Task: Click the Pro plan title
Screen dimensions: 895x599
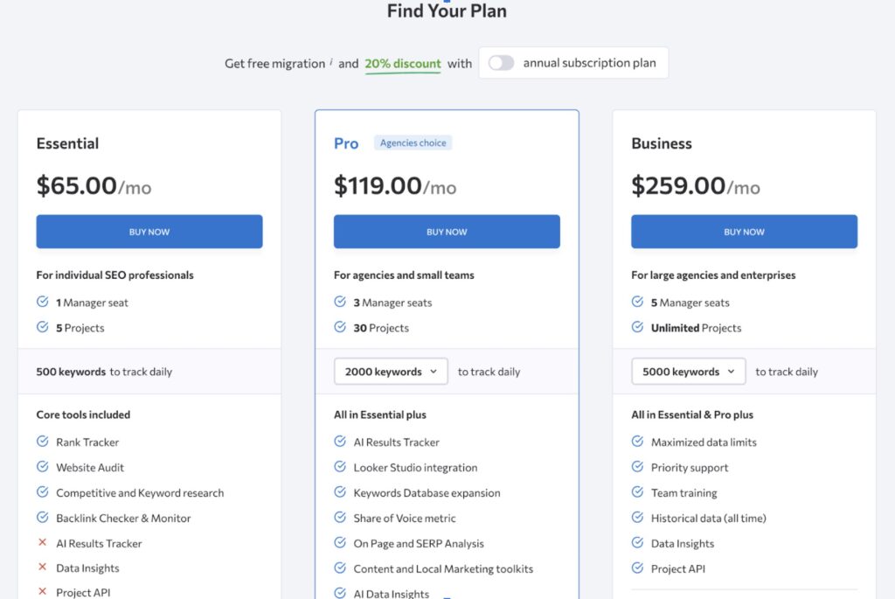Action: [346, 143]
